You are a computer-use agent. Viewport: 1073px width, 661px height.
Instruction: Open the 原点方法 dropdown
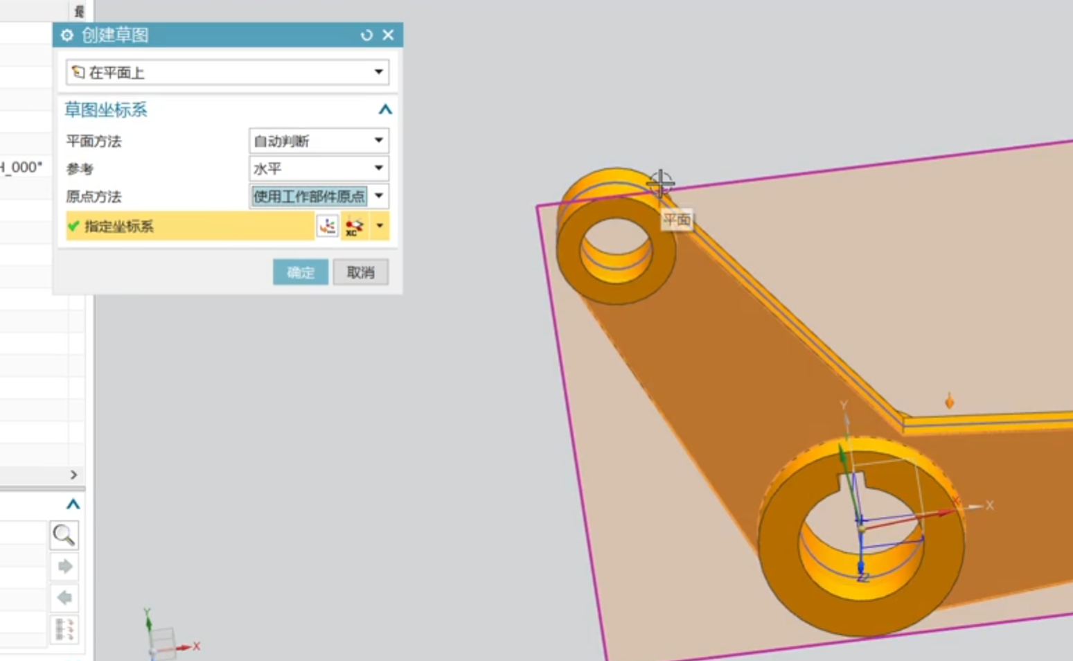pos(319,196)
